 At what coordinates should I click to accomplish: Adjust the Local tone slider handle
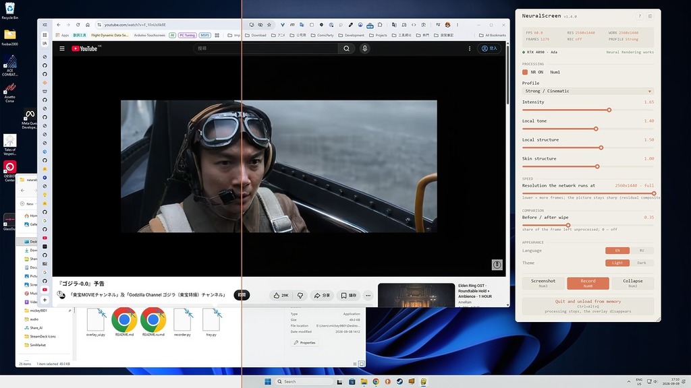[x=596, y=129]
